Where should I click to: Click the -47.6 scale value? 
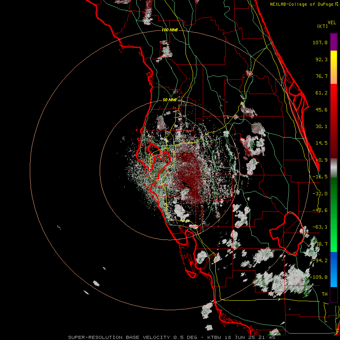[x=320, y=210]
